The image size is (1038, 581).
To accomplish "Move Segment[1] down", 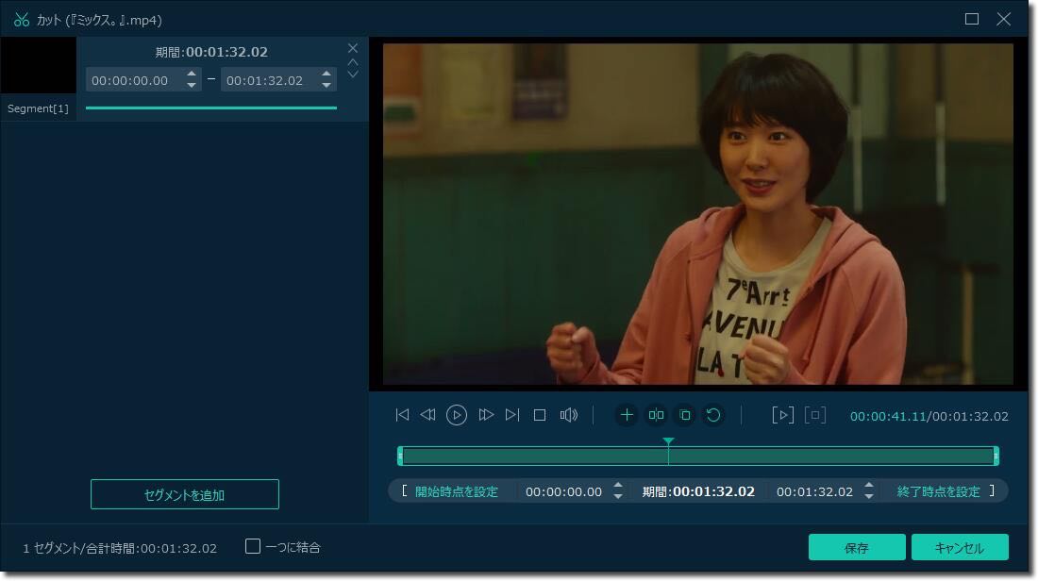I will point(353,75).
